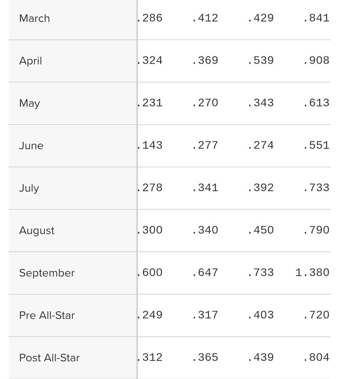The height and width of the screenshot is (379, 339).
Task: Select the April split row
Action: (31, 61)
